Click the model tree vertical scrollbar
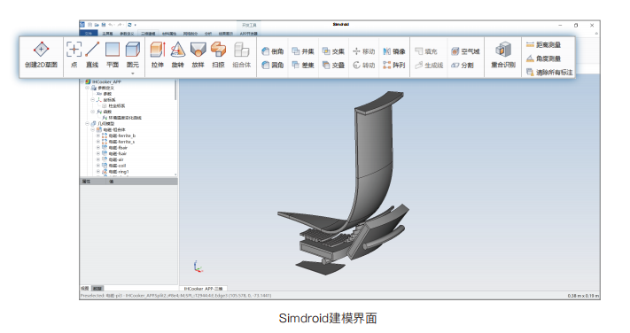The width and height of the screenshot is (630, 333). (175, 89)
